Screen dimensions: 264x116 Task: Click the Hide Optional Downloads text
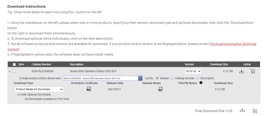click(36, 95)
